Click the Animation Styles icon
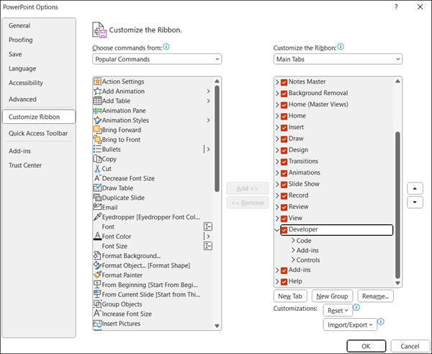Screen dimensions: 432x354 pyautogui.click(x=97, y=120)
